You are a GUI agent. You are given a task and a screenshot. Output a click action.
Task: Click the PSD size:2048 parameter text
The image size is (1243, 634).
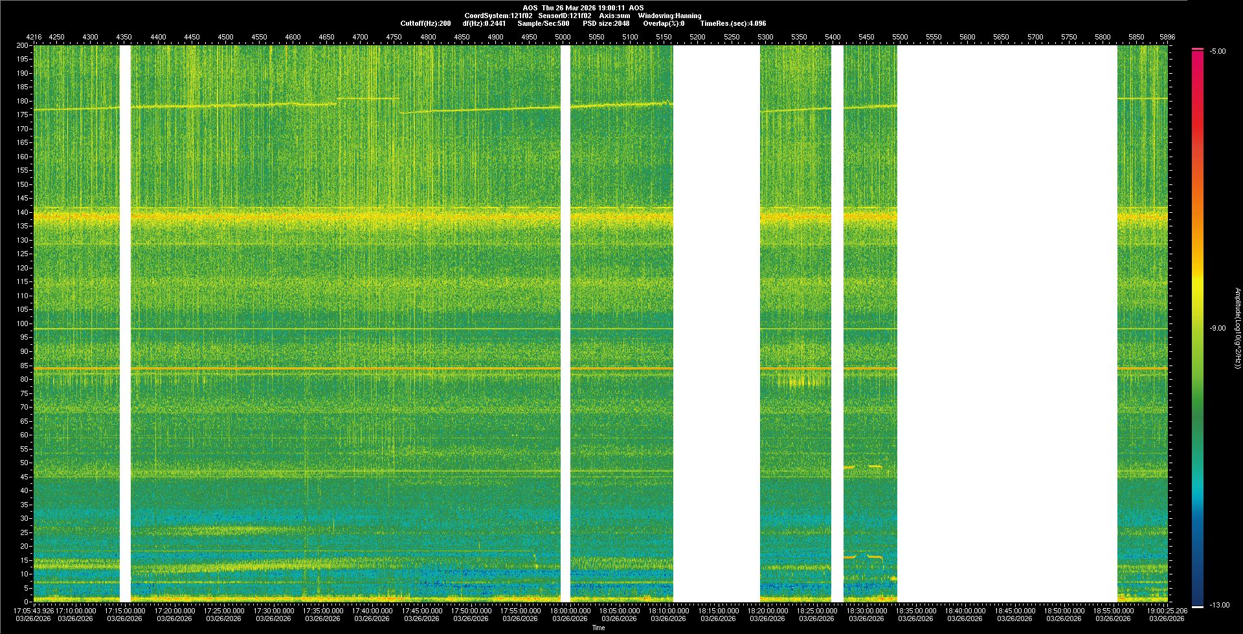pyautogui.click(x=606, y=23)
